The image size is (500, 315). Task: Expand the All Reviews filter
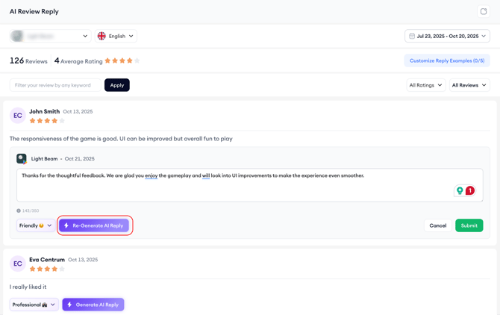click(x=469, y=85)
